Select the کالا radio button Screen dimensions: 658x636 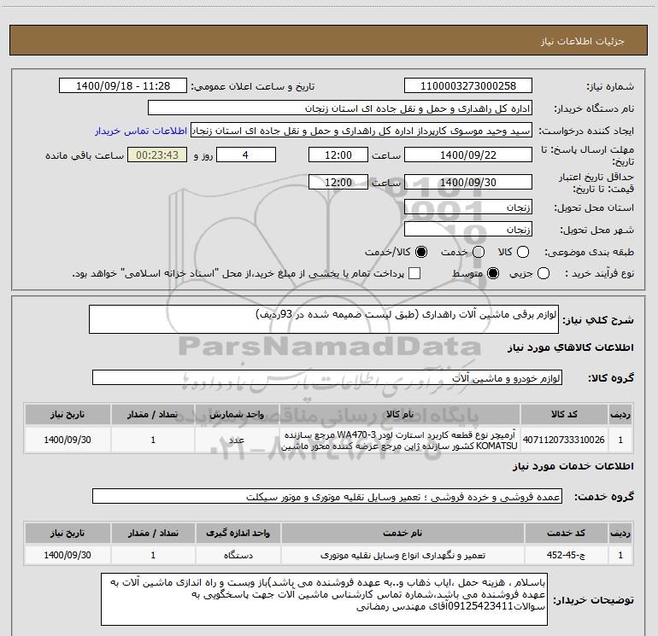coord(523,252)
